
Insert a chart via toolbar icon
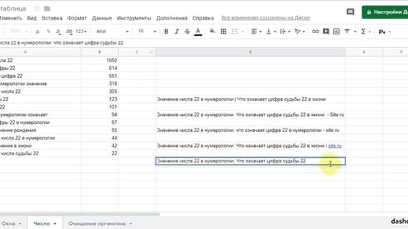[336, 32]
